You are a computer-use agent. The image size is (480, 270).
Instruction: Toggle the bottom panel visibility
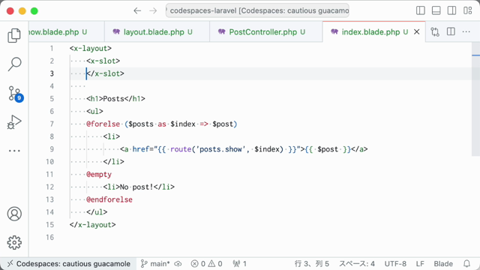(x=436, y=10)
